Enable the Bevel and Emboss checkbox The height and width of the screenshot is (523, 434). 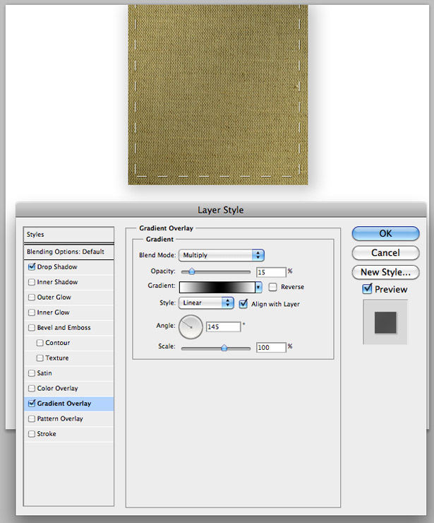tap(32, 328)
